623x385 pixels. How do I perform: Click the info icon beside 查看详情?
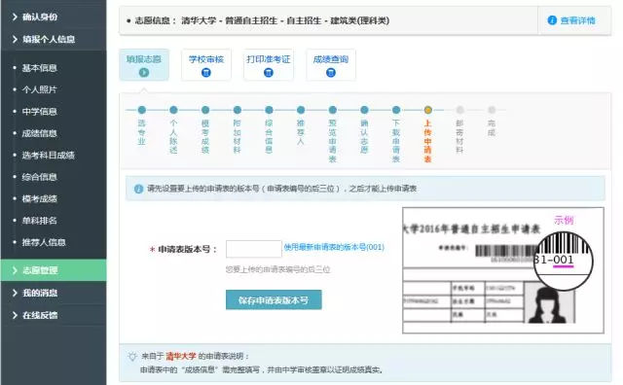point(552,20)
